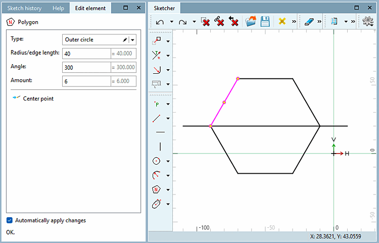Click the Angle input field
Viewport: 379px width, 243px height.
(86, 67)
